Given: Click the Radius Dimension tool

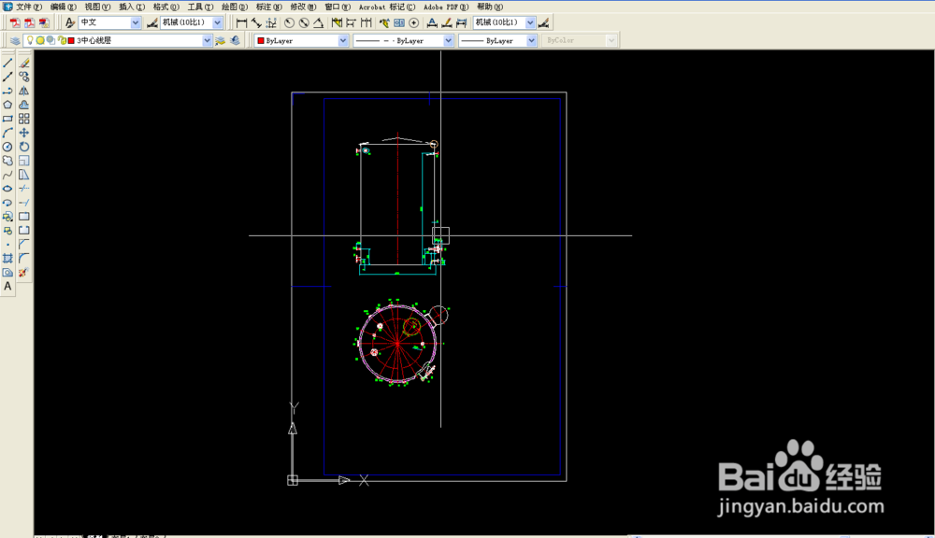Looking at the screenshot, I should [289, 22].
